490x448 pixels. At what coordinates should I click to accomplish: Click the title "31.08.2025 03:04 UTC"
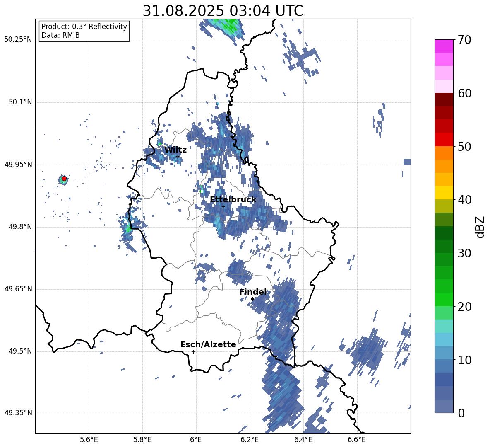[223, 11]
